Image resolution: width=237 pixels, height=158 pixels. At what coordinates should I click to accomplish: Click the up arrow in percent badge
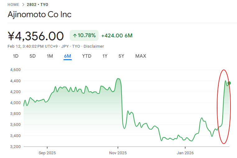tap(75, 36)
